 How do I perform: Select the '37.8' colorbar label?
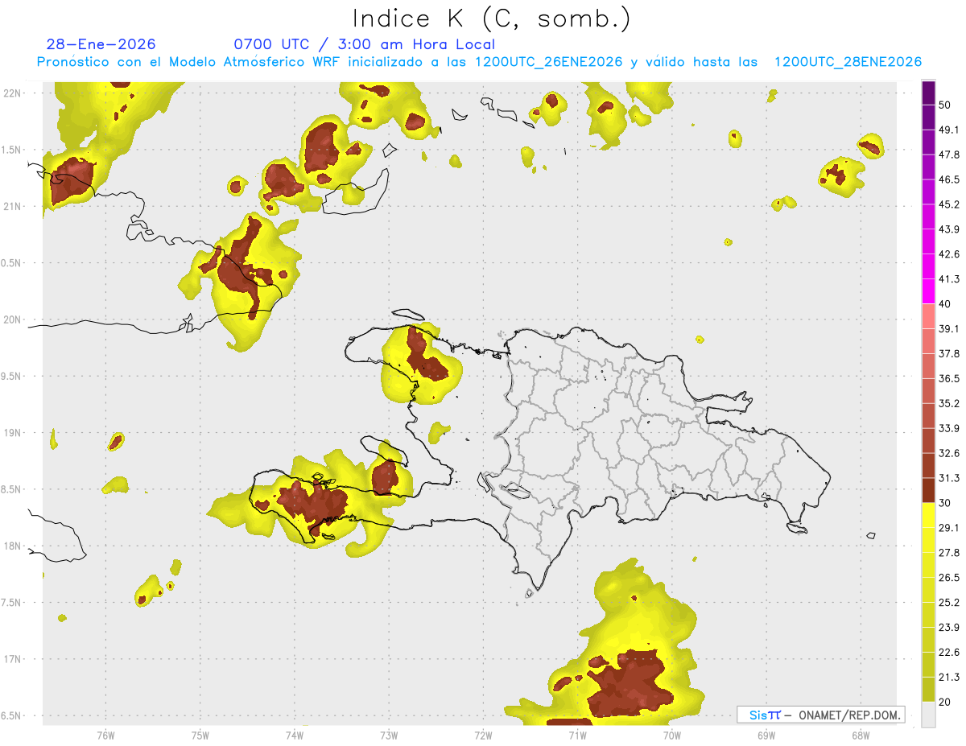(x=949, y=354)
